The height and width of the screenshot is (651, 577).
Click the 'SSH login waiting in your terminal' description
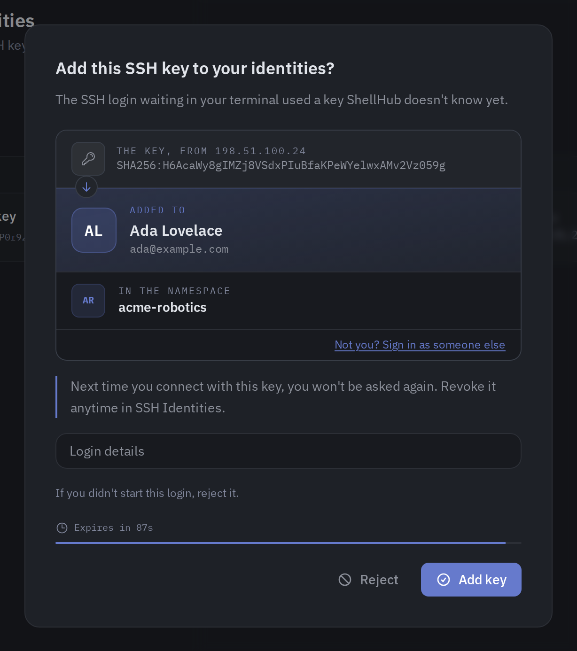pos(281,100)
